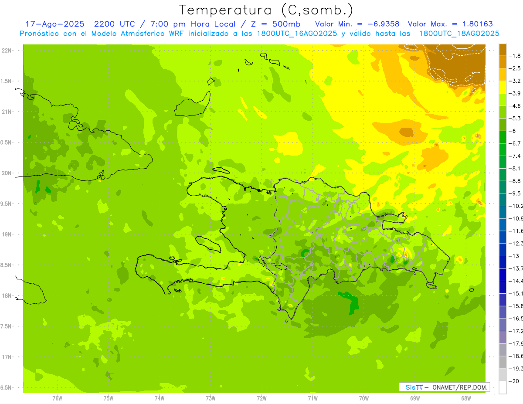The image size is (523, 404).
Task: Click the -7.4 colorbar label
Action: click(x=515, y=156)
